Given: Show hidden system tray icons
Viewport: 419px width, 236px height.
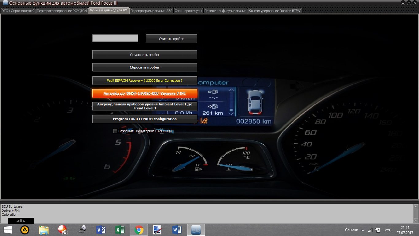Looking at the screenshot, I should coord(363,230).
